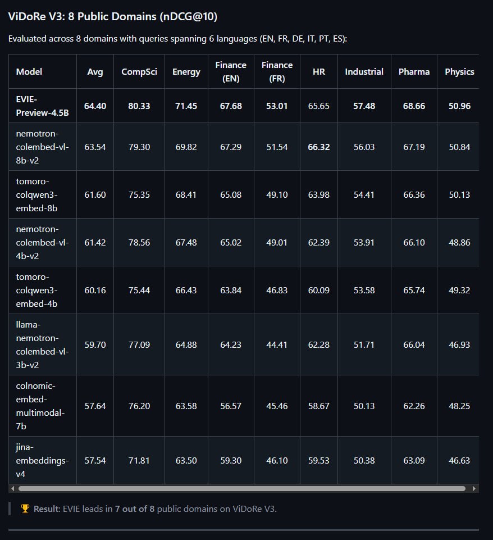Click EVIE's Industrial score 57.48

[364, 106]
